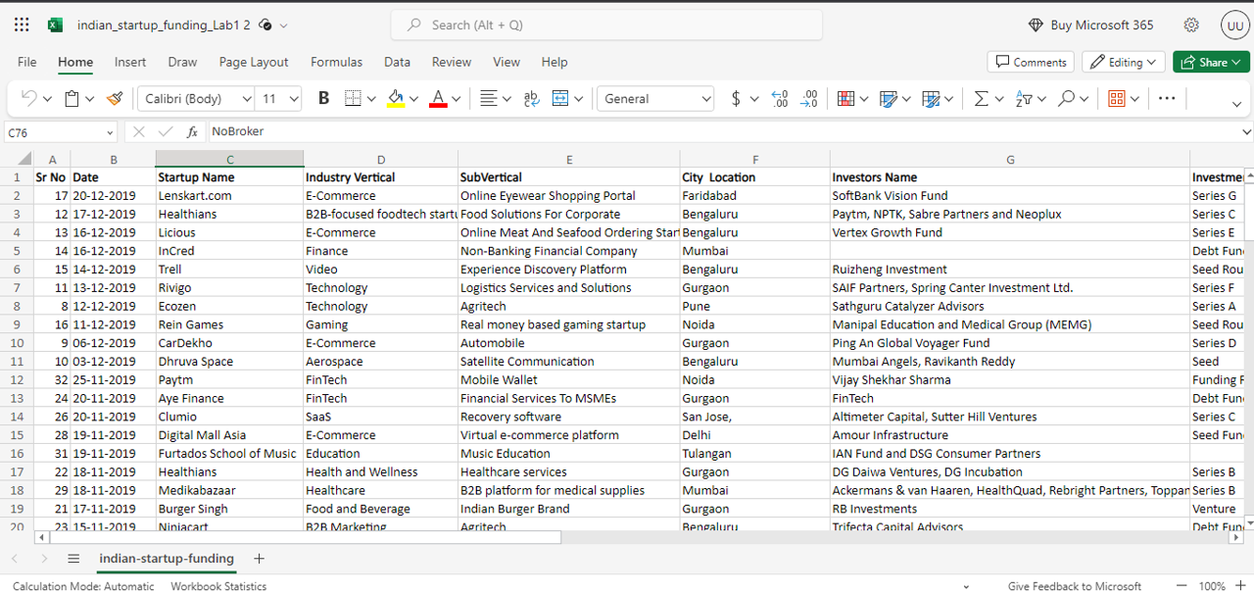Toggle bold formatting
Viewport: 1254px width, 594px height.
[x=324, y=99]
